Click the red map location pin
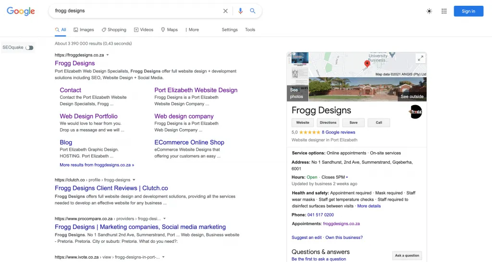 (x=367, y=64)
